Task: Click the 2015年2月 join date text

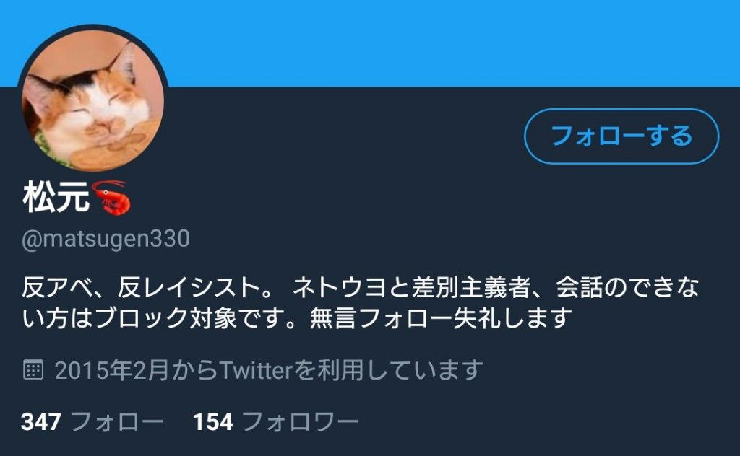Action: tap(112, 370)
